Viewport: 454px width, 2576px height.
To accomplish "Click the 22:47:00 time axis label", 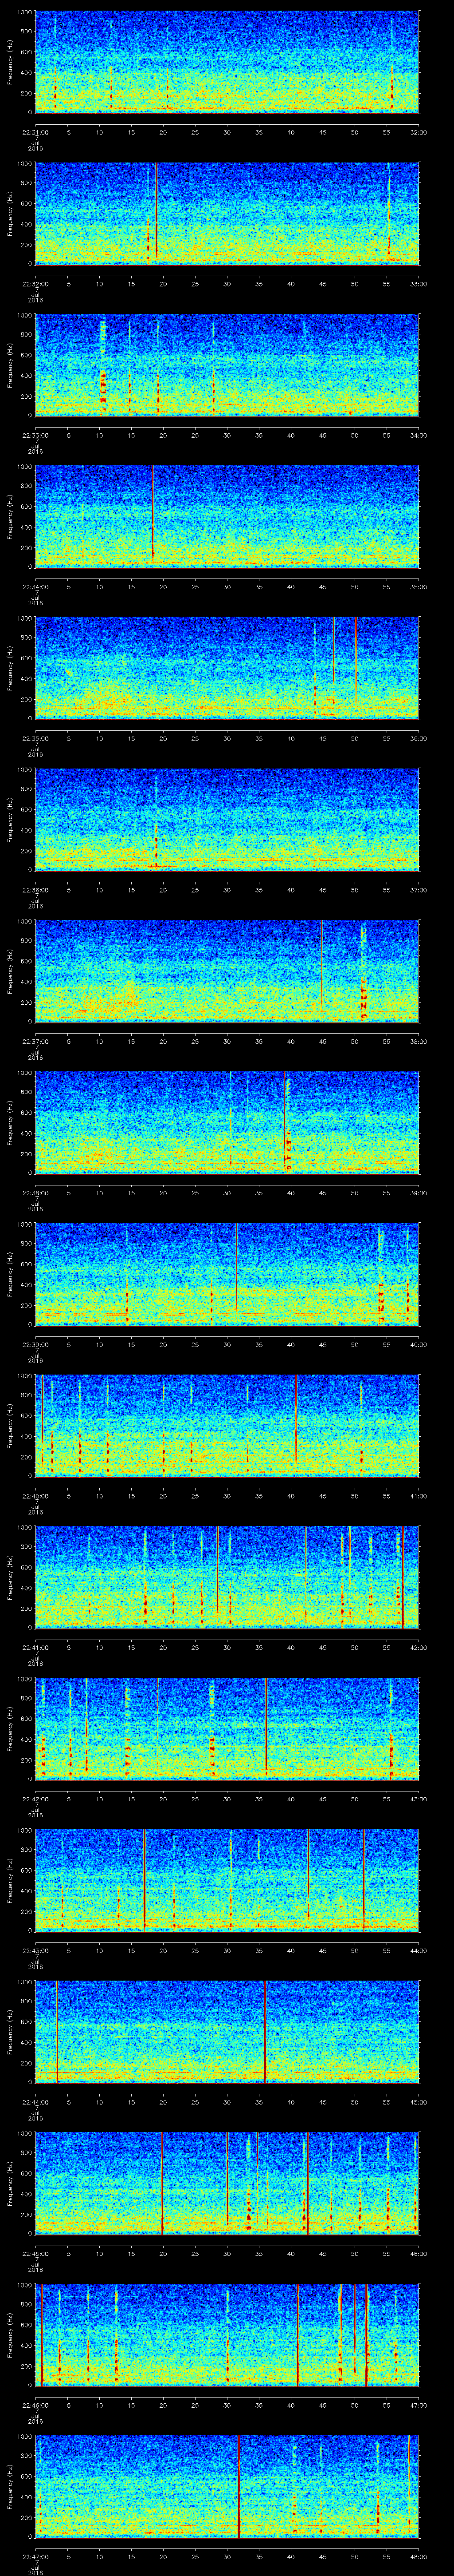I will [35, 2556].
